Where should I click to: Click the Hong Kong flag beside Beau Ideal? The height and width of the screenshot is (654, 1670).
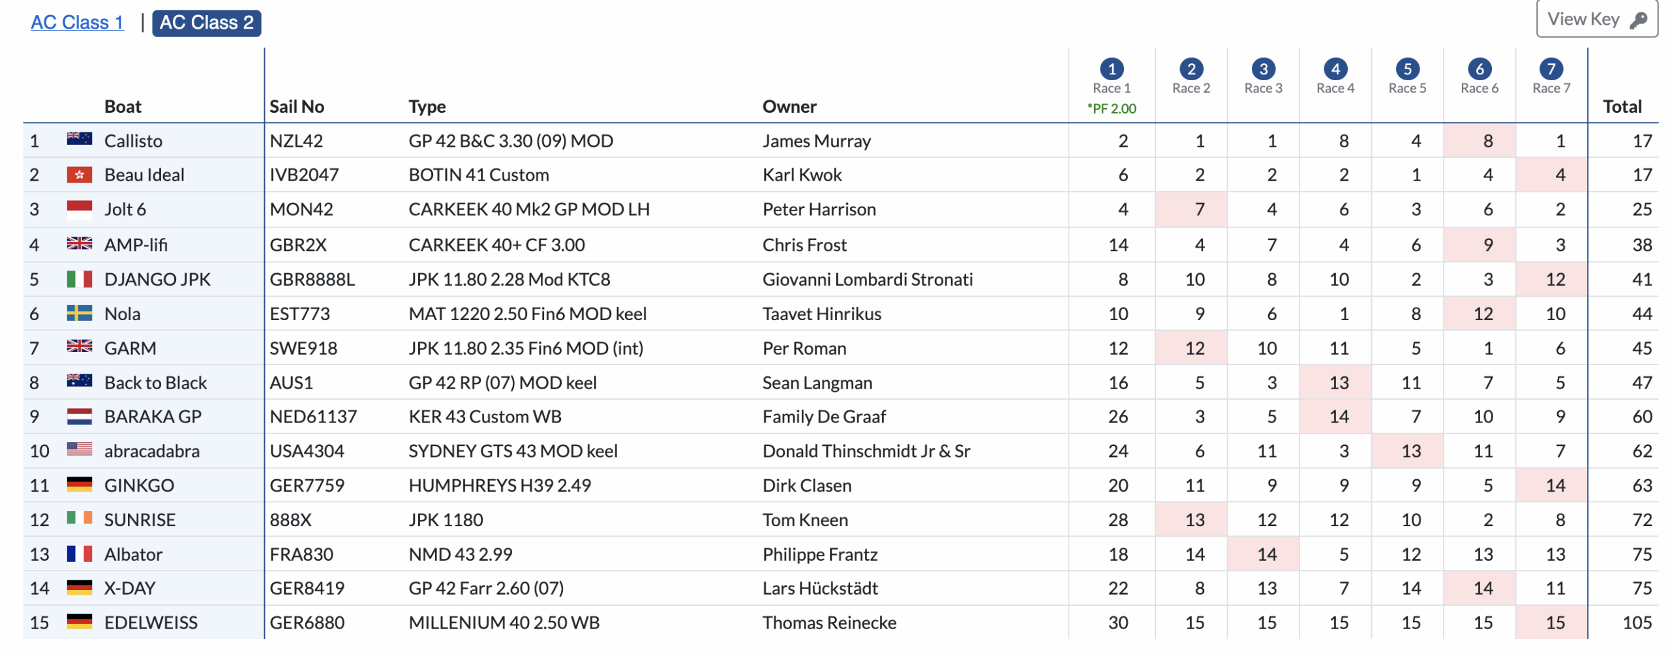pos(80,174)
